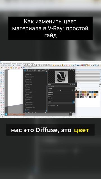101x179 pixels.
Task: Select the Sample Paint eyedropper icon
Action: (x=100, y=88)
